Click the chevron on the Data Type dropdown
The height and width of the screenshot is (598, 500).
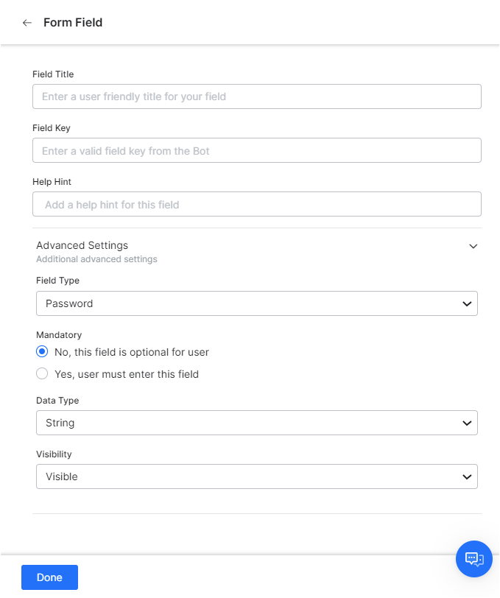pos(466,422)
